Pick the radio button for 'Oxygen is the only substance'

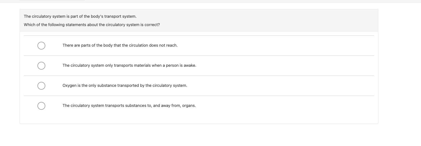(x=41, y=86)
